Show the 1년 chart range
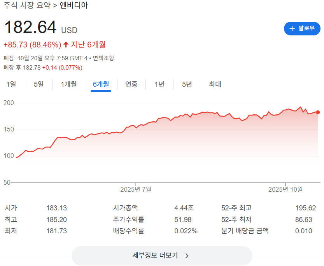This screenshot has width=324, height=266. [x=159, y=84]
